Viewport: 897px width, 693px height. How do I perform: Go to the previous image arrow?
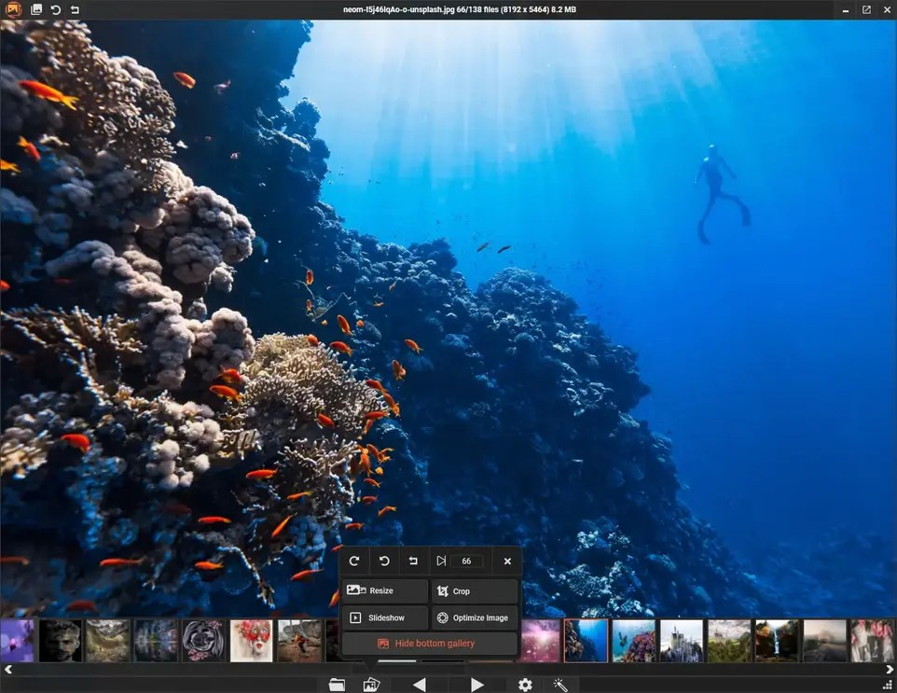tap(419, 685)
